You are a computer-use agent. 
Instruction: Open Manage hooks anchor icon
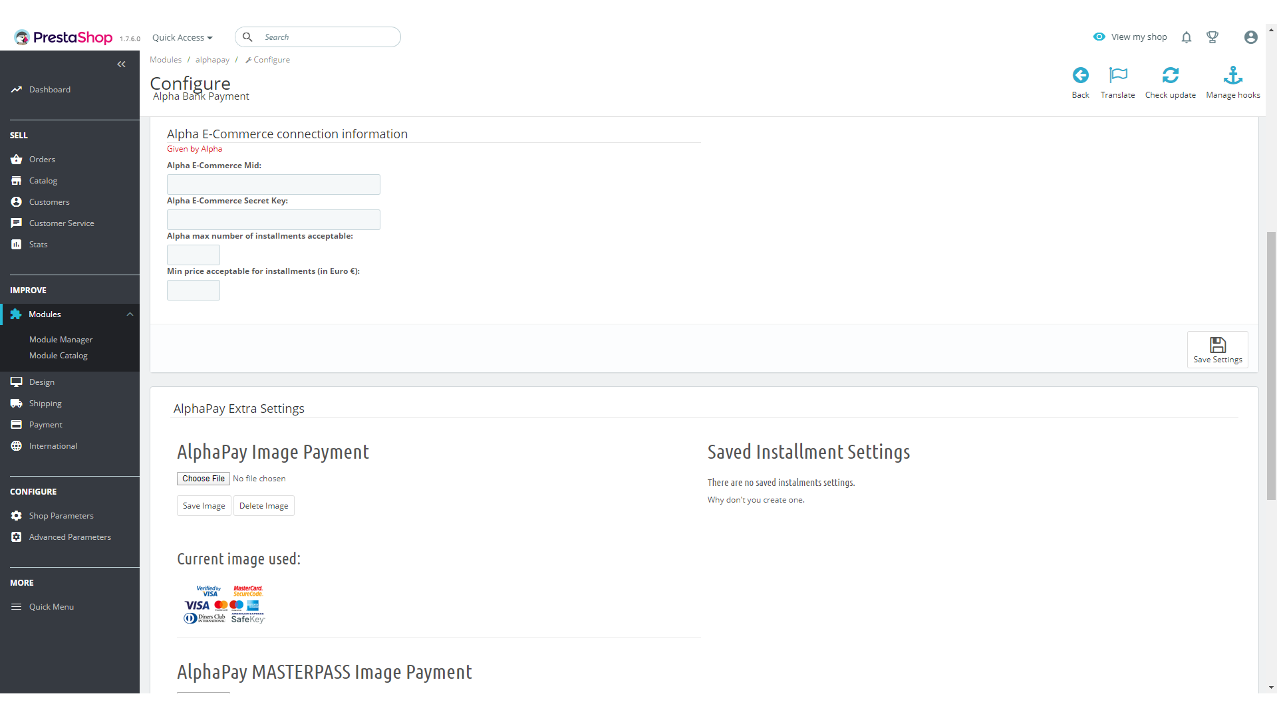coord(1232,75)
